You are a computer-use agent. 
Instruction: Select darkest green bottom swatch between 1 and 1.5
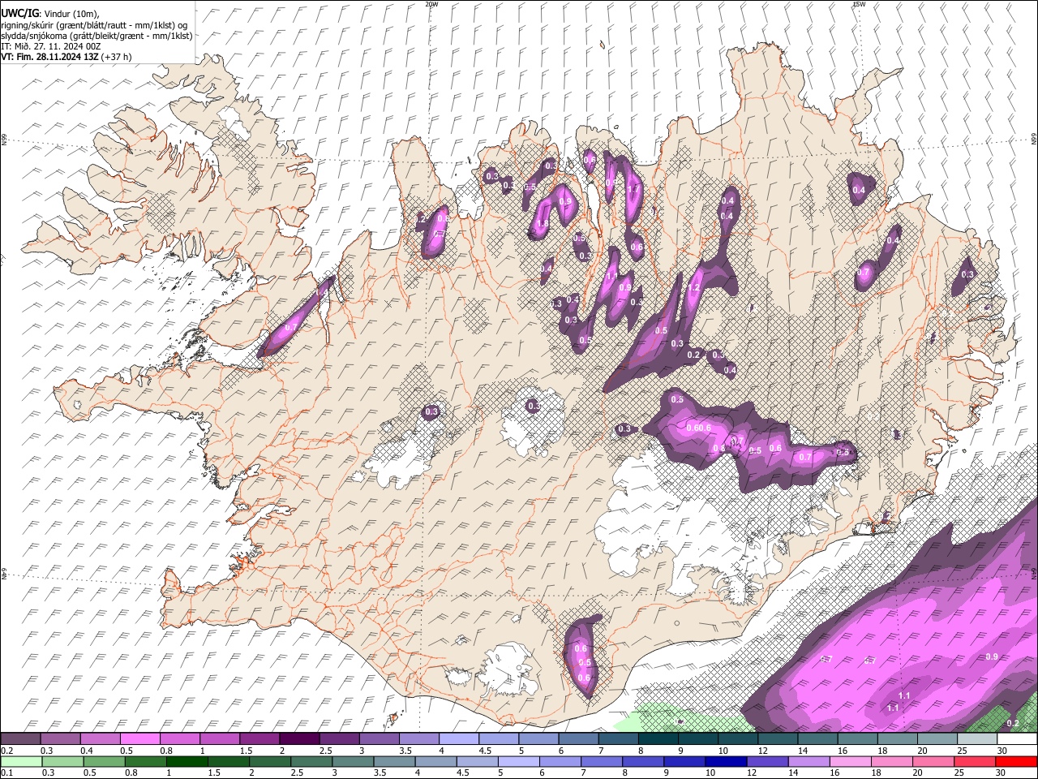click(x=187, y=761)
